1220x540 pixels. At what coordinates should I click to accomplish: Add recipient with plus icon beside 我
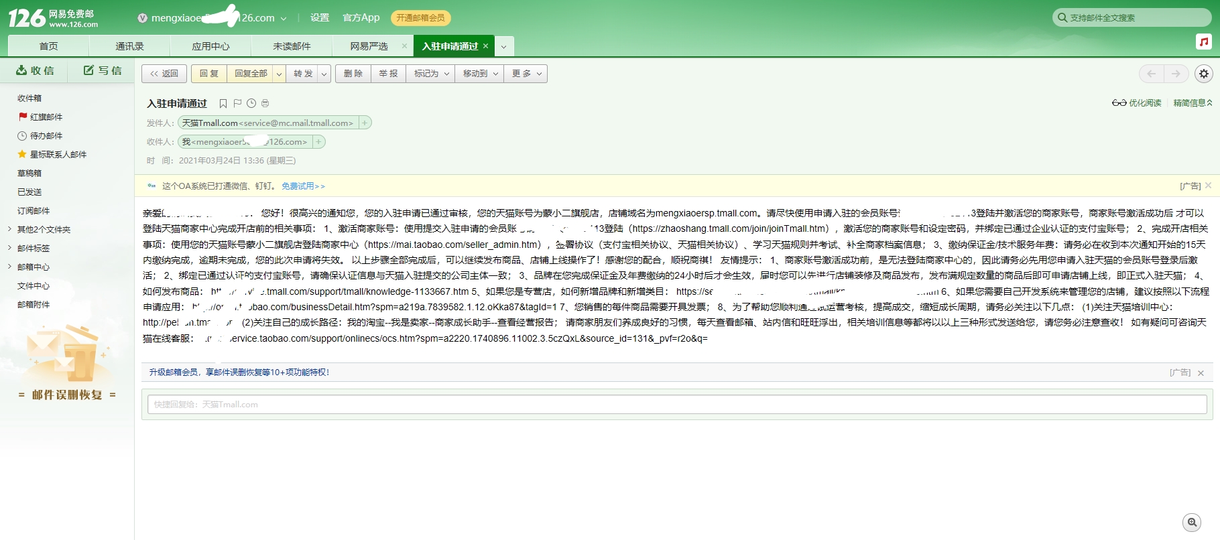tap(319, 141)
